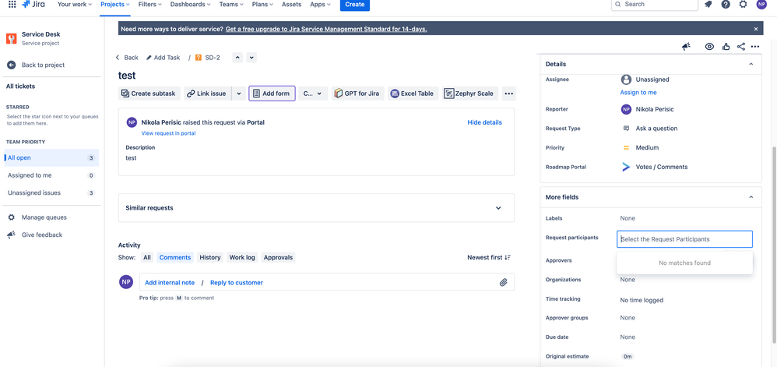Open the Your work dropdown
Screen dimensions: 777x367
(x=75, y=5)
